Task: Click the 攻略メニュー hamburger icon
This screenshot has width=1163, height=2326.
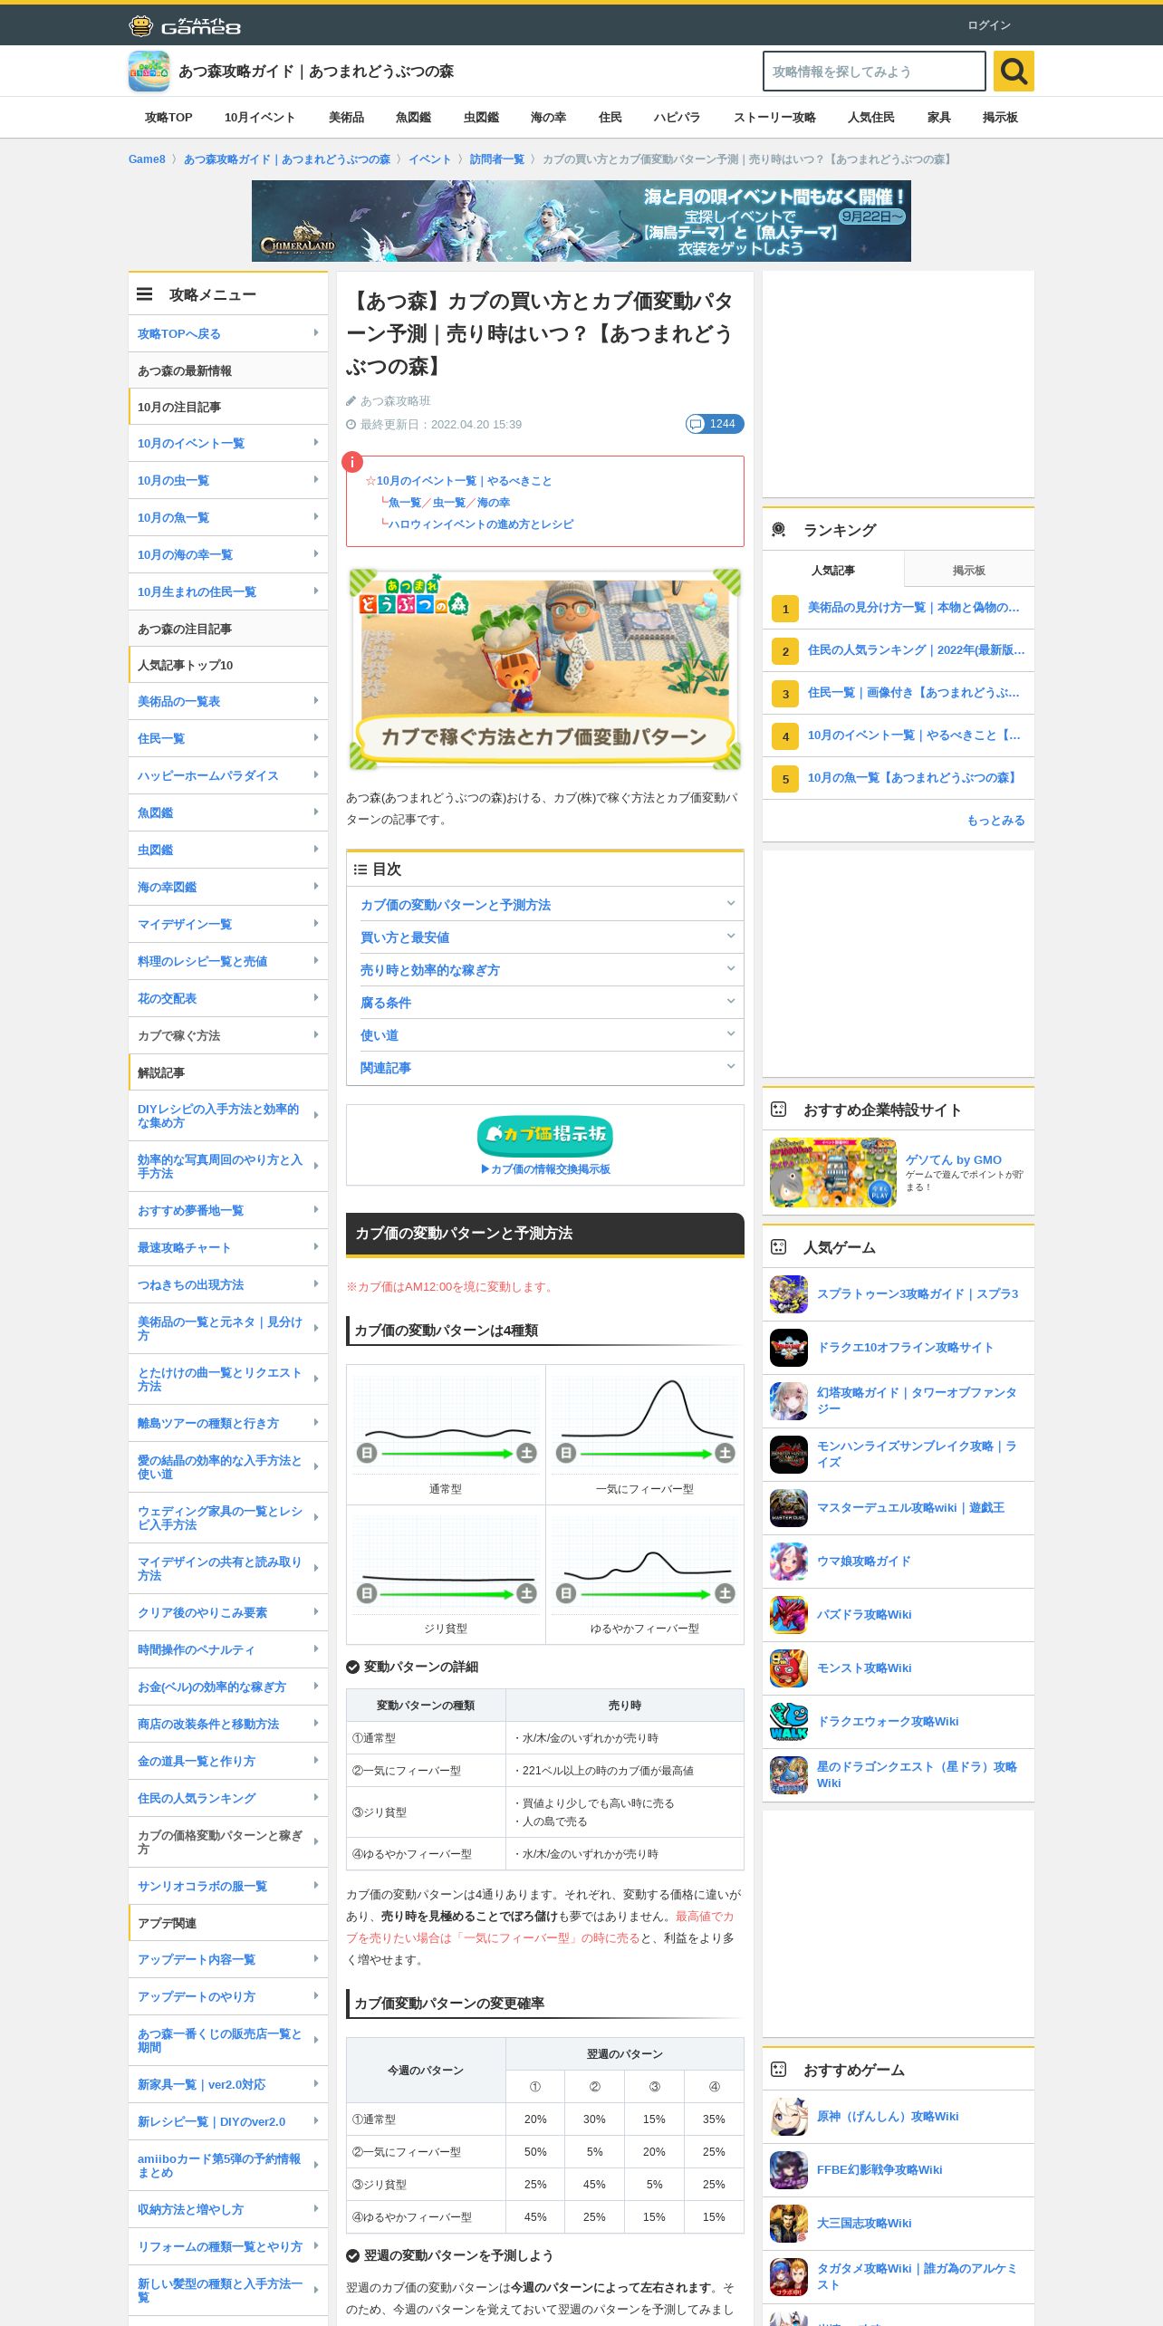Action: pos(145,294)
